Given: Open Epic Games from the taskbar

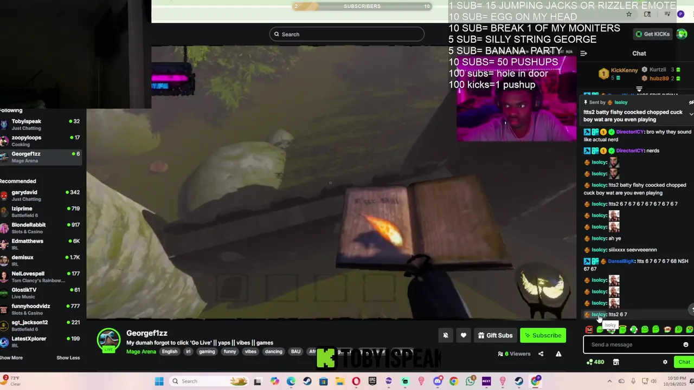Looking at the screenshot, I should coord(372,381).
